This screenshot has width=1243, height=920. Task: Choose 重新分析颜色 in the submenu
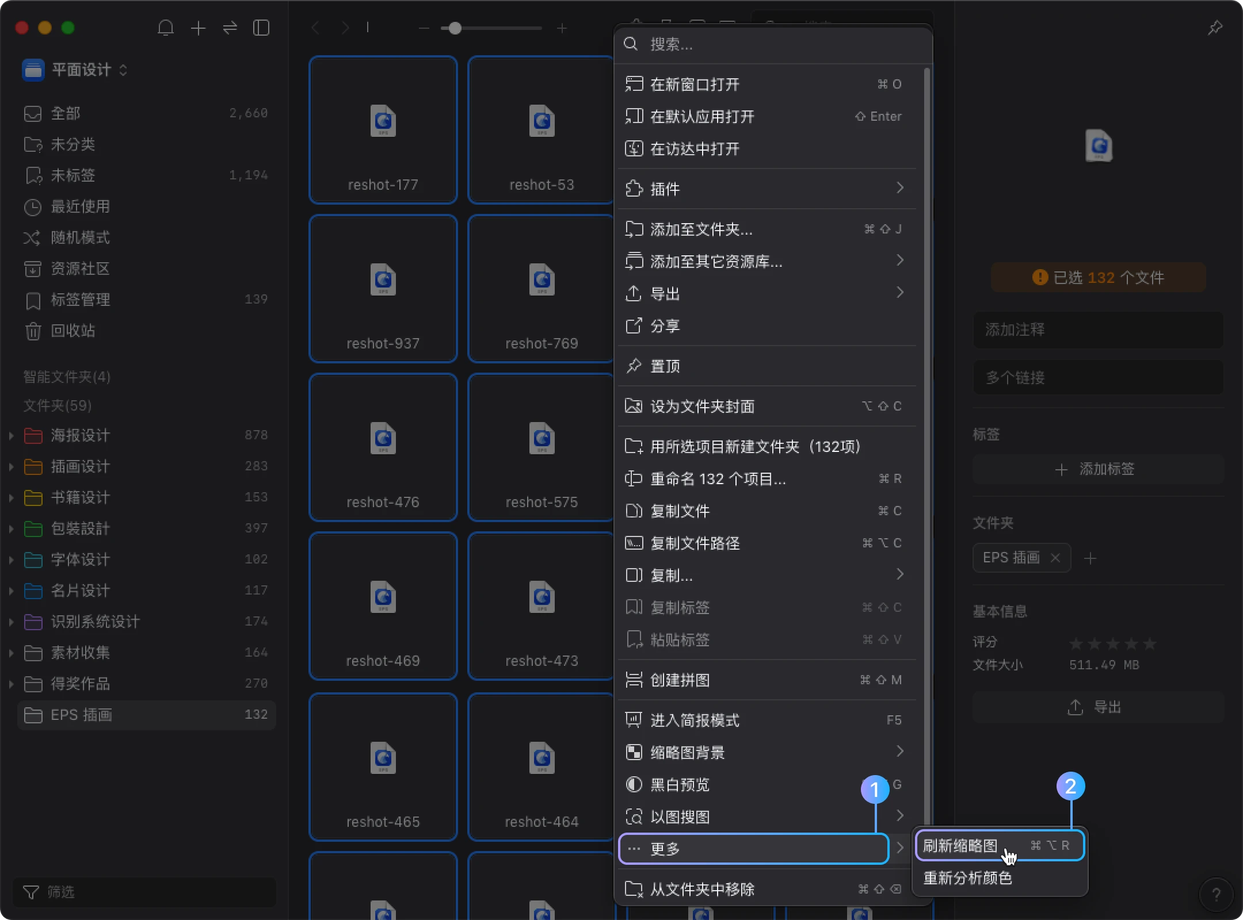point(1000,878)
